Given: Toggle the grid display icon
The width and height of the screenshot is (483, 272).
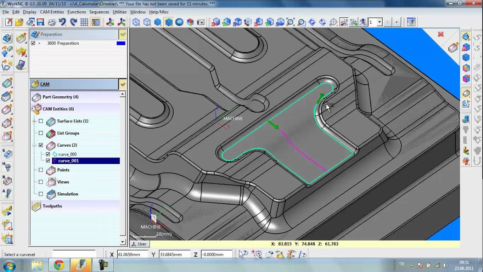Looking at the screenshot, I should (84, 22).
